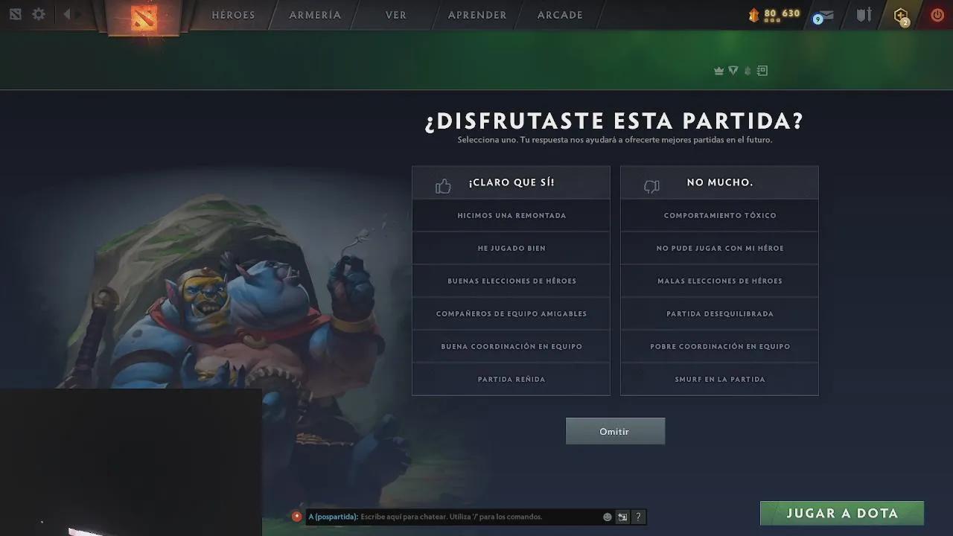Click the Omitir button
This screenshot has height=536, width=953.
click(615, 431)
